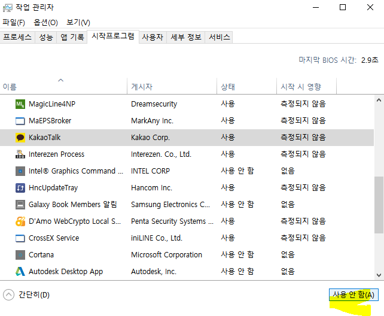The image size is (384, 316).
Task: Click the Galaxy Book Members icon
Action: (20, 205)
